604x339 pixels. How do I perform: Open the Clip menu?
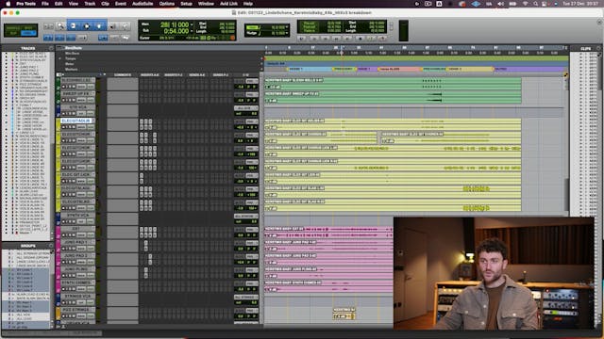point(105,4)
